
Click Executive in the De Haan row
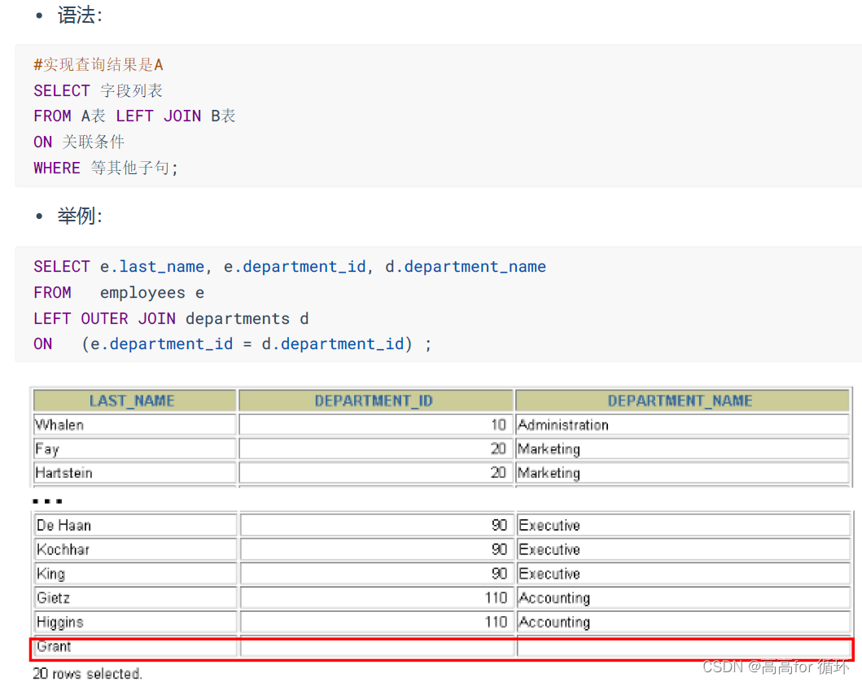point(684,526)
